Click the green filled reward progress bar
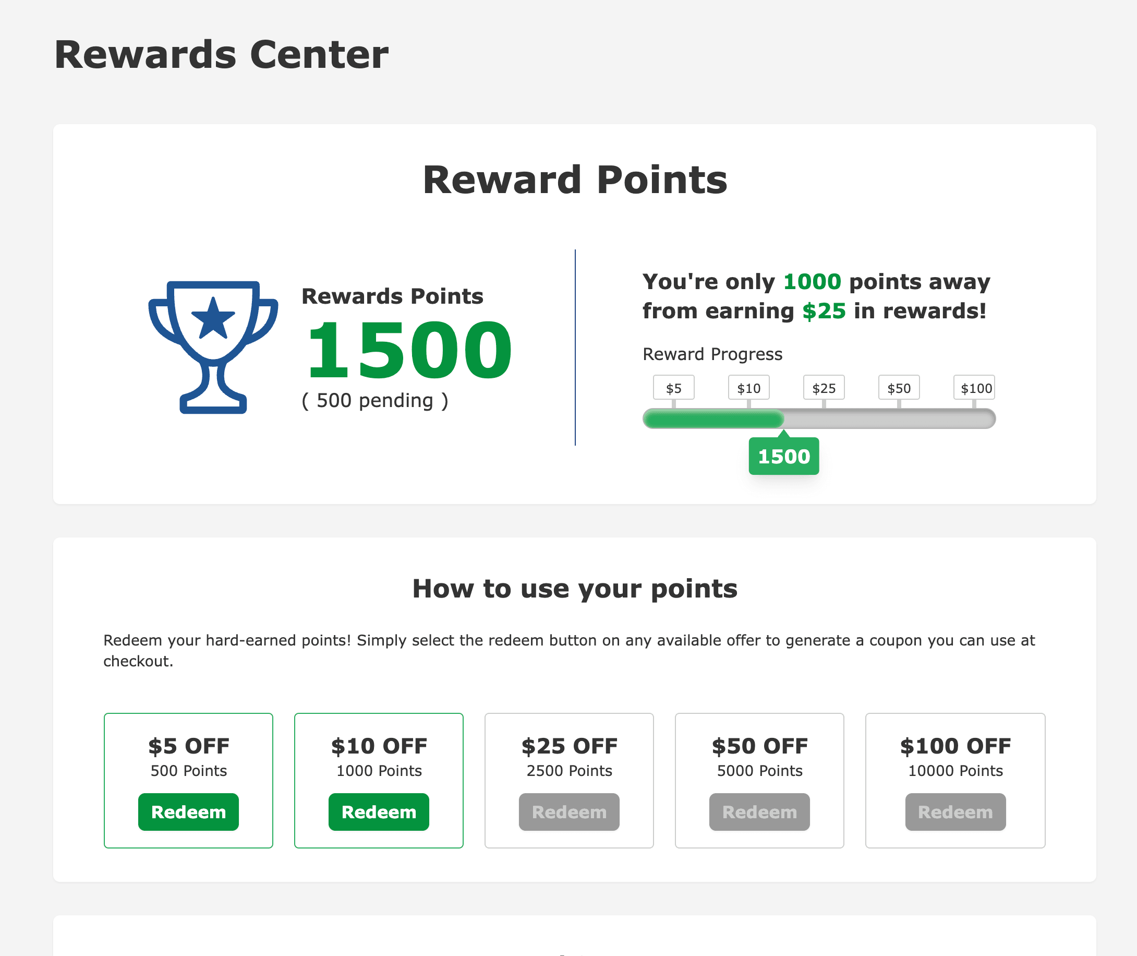 pos(714,419)
